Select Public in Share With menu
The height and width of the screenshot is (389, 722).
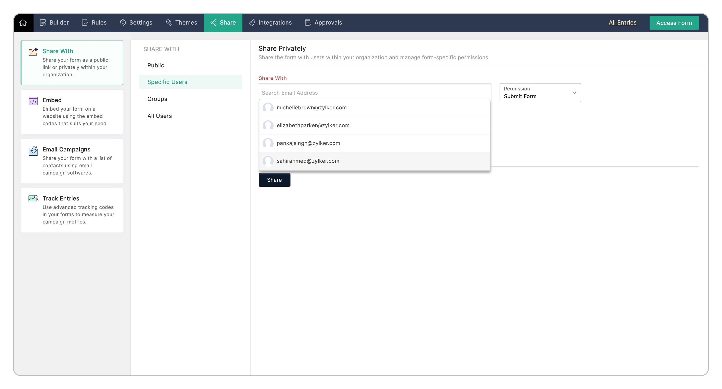pyautogui.click(x=156, y=65)
